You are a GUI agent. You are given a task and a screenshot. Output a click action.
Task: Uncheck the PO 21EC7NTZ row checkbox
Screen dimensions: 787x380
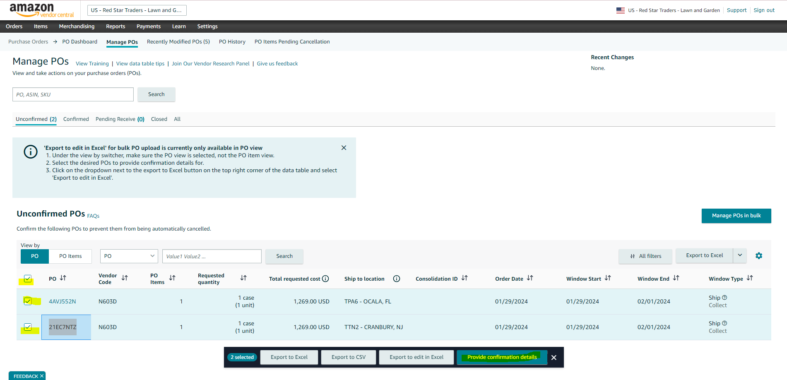[x=28, y=327]
